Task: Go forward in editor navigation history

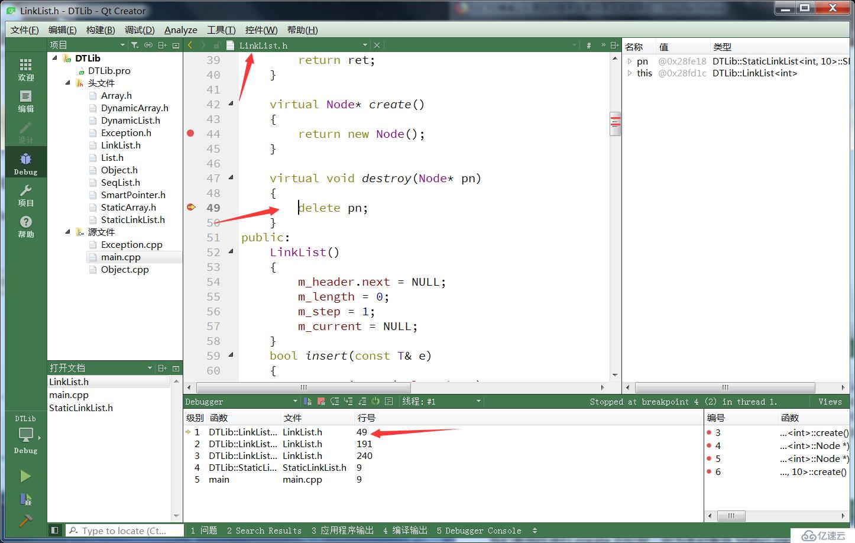Action: point(203,45)
